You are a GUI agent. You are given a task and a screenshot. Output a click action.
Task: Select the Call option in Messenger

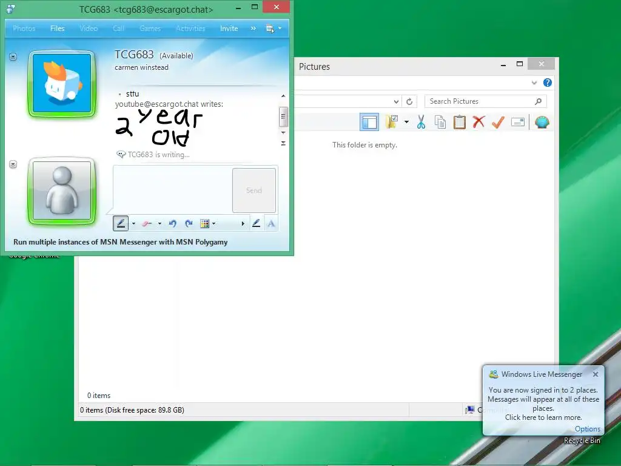[x=118, y=29]
